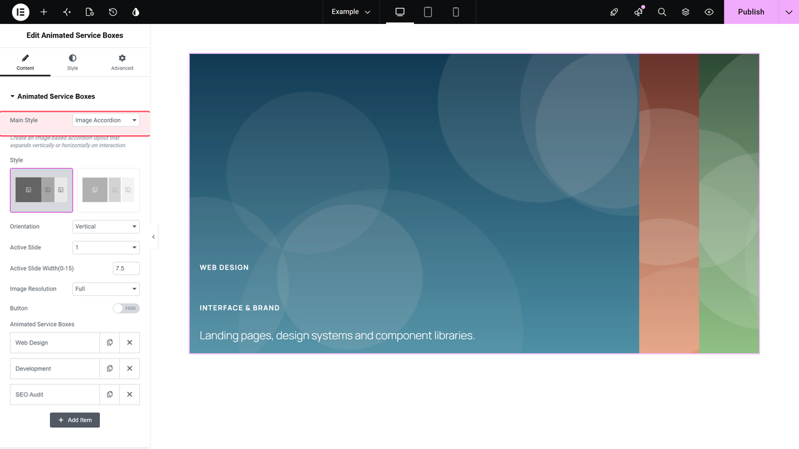Image resolution: width=799 pixels, height=449 pixels.
Task: Switch to the Style tab
Action: [73, 63]
